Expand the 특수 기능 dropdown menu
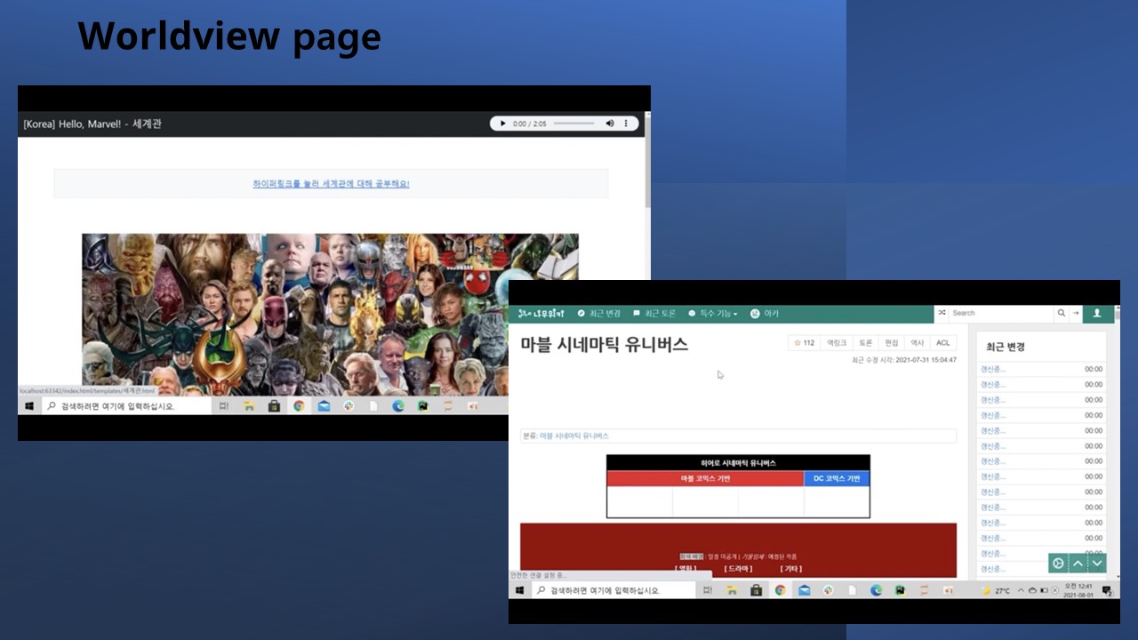 (713, 314)
